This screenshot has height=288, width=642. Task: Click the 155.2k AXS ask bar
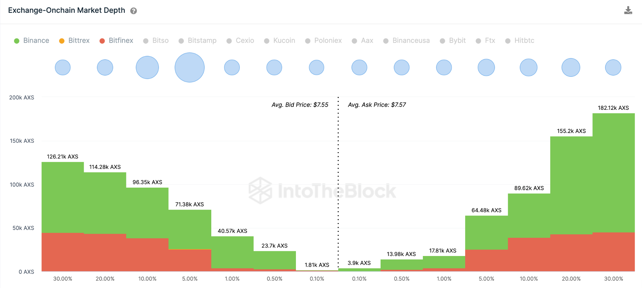pyautogui.click(x=571, y=185)
